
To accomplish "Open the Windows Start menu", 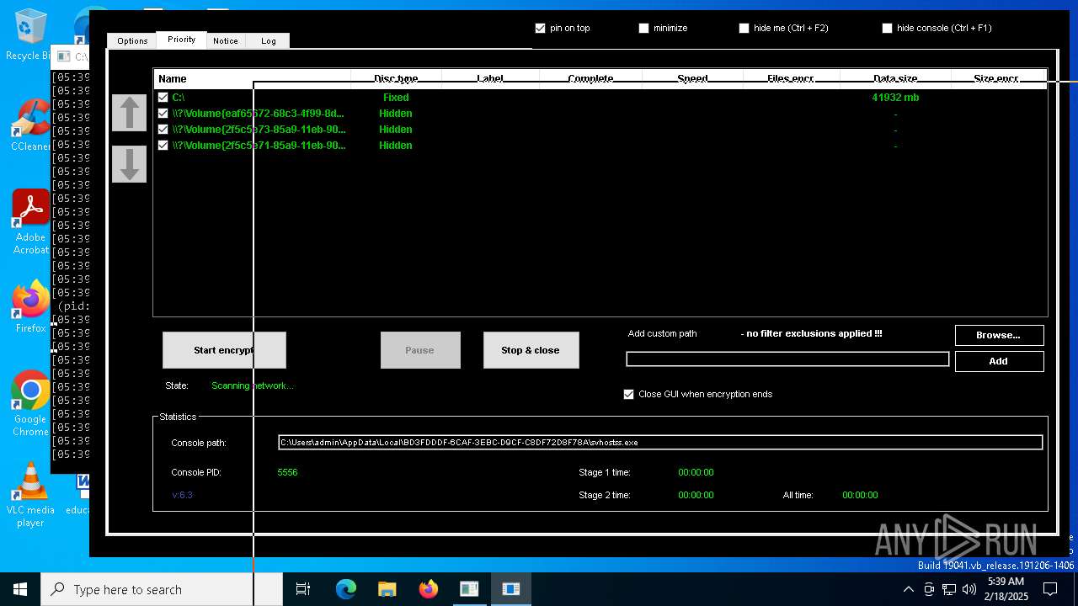I will [x=20, y=589].
